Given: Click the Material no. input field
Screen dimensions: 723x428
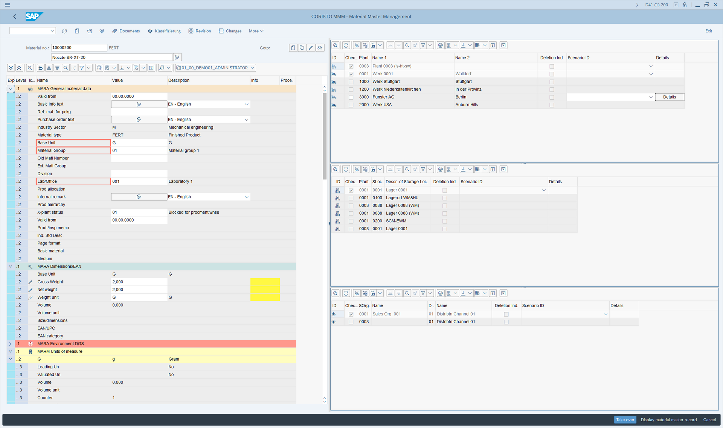Looking at the screenshot, I should point(79,48).
